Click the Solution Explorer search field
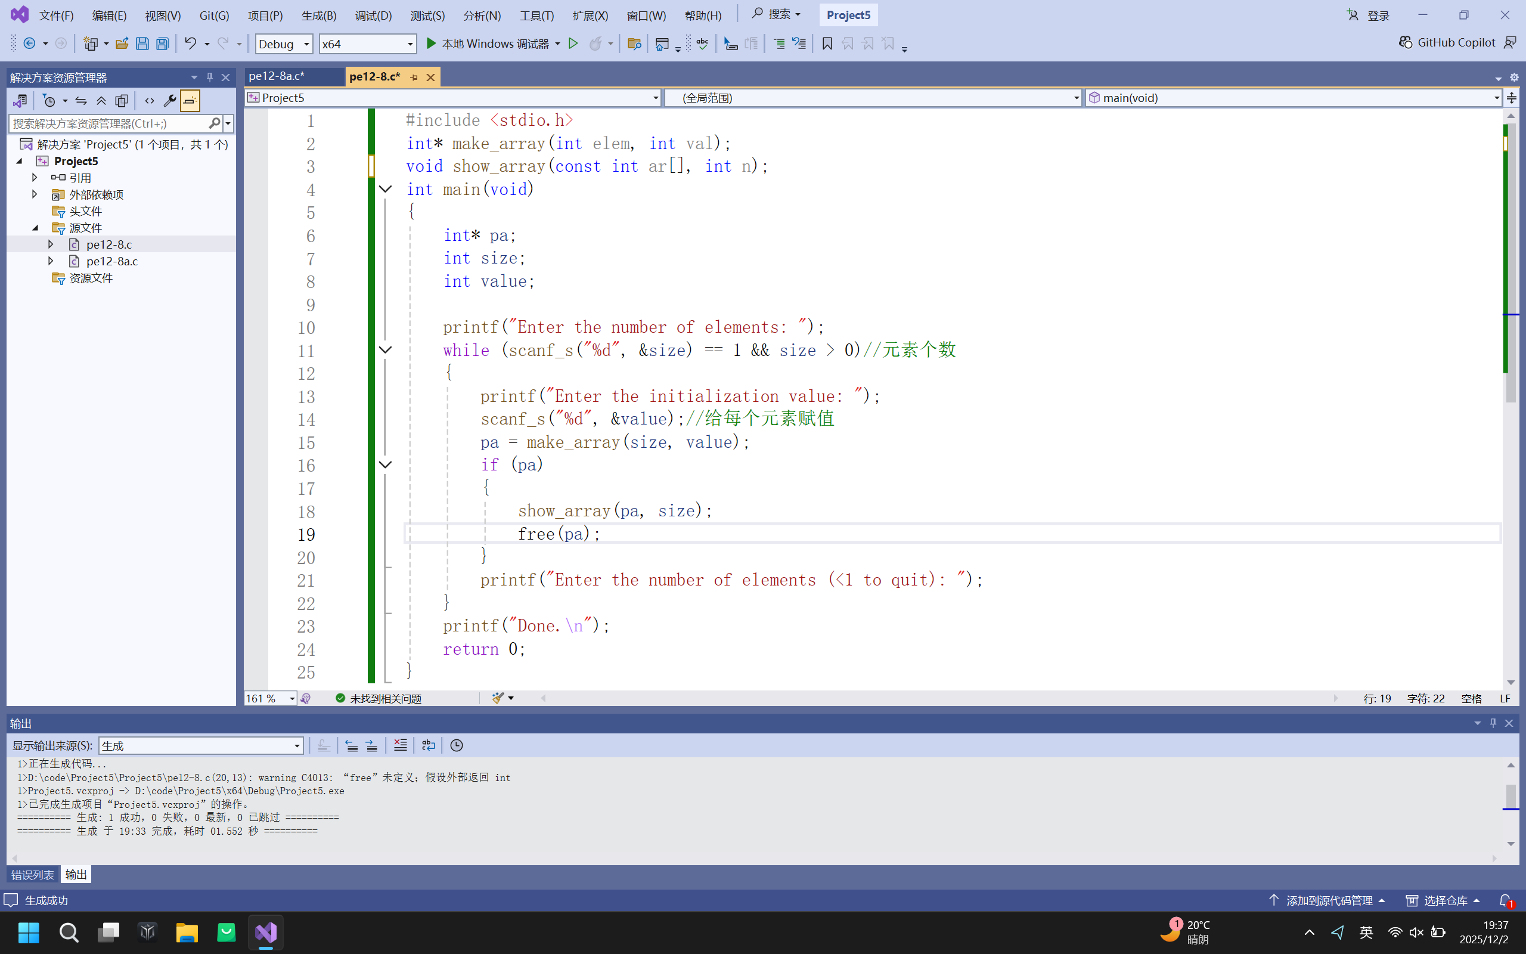The height and width of the screenshot is (954, 1526). pos(107,123)
